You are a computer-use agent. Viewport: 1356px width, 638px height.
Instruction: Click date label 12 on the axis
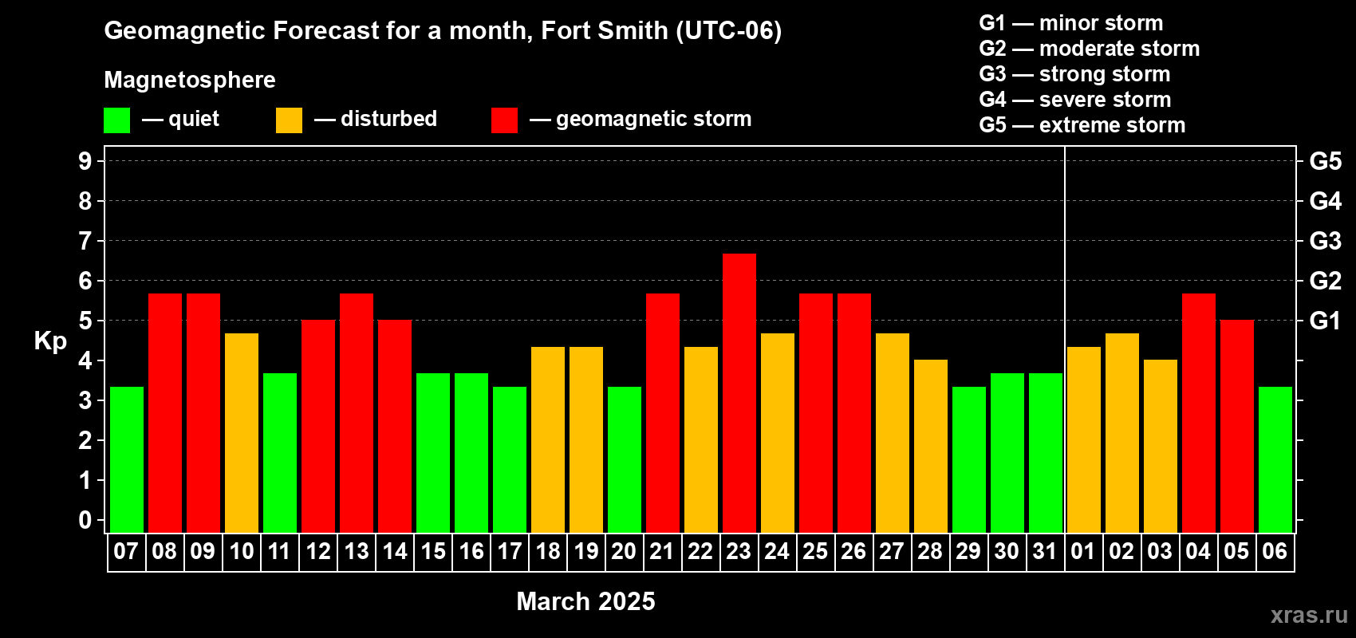(x=318, y=551)
